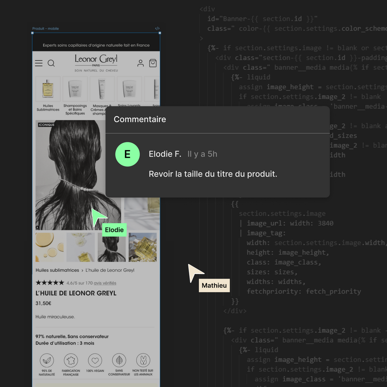Image resolution: width=387 pixels, height=387 pixels.
Task: Open the avis vérifiés link
Action: click(x=105, y=283)
